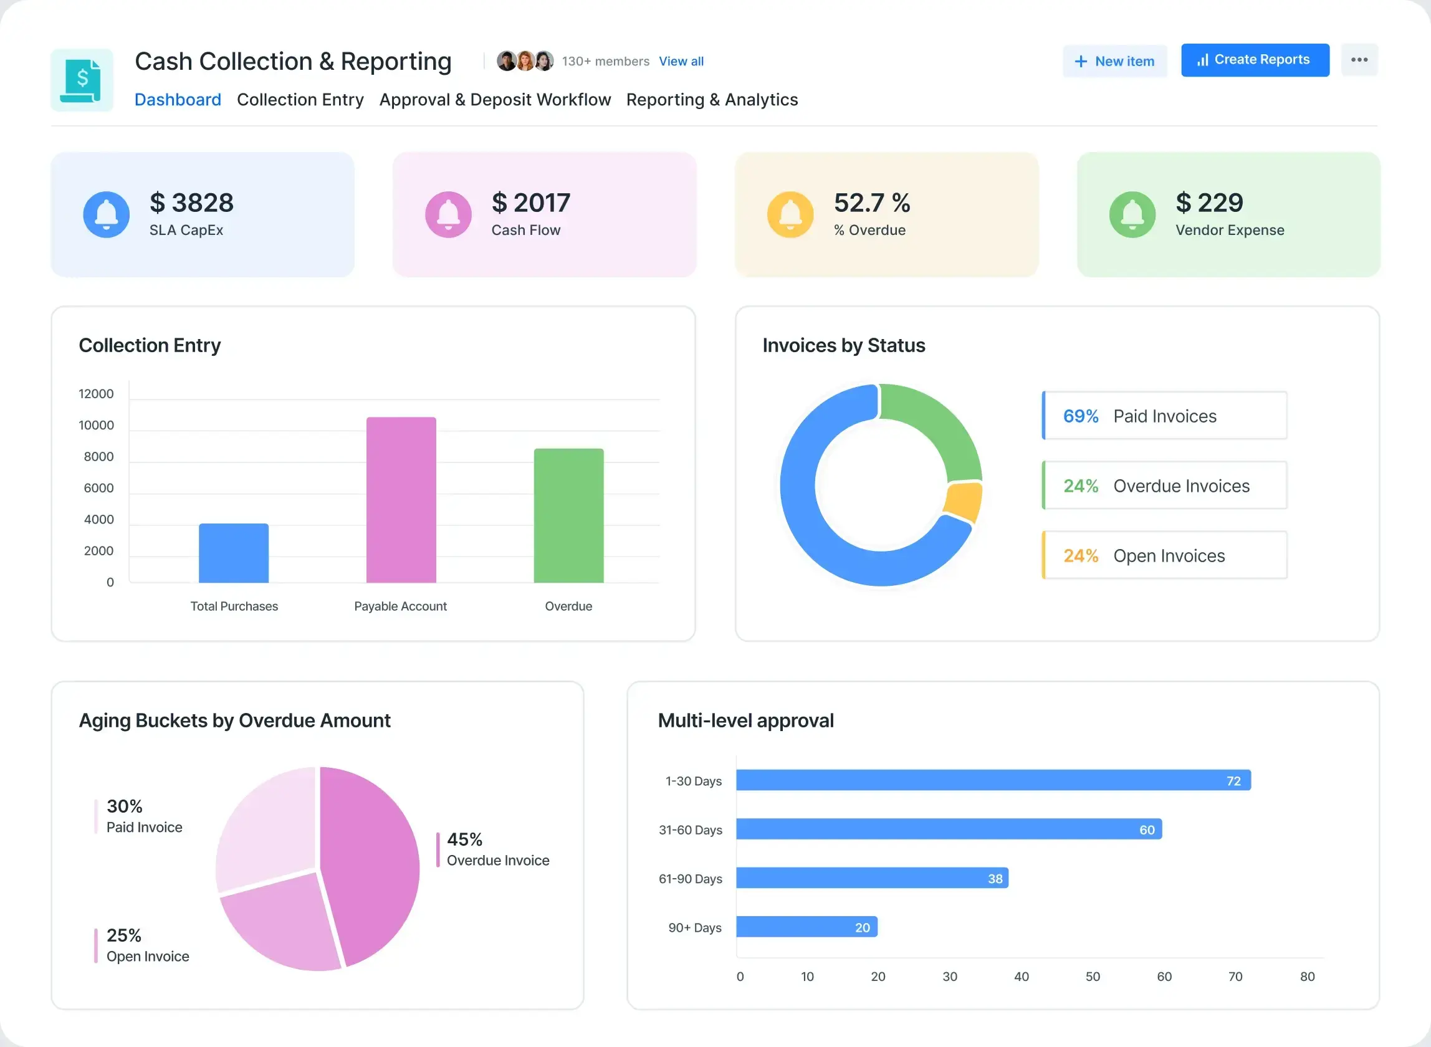Click the green Vendor Expense bell icon
The width and height of the screenshot is (1431, 1047).
pyautogui.click(x=1132, y=214)
